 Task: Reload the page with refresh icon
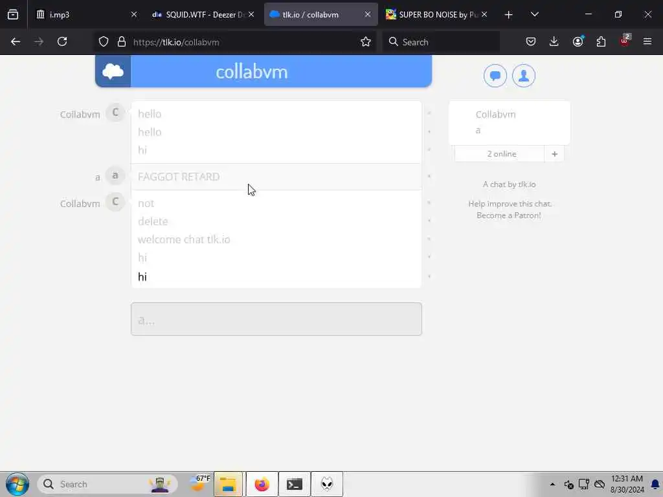pos(62,41)
